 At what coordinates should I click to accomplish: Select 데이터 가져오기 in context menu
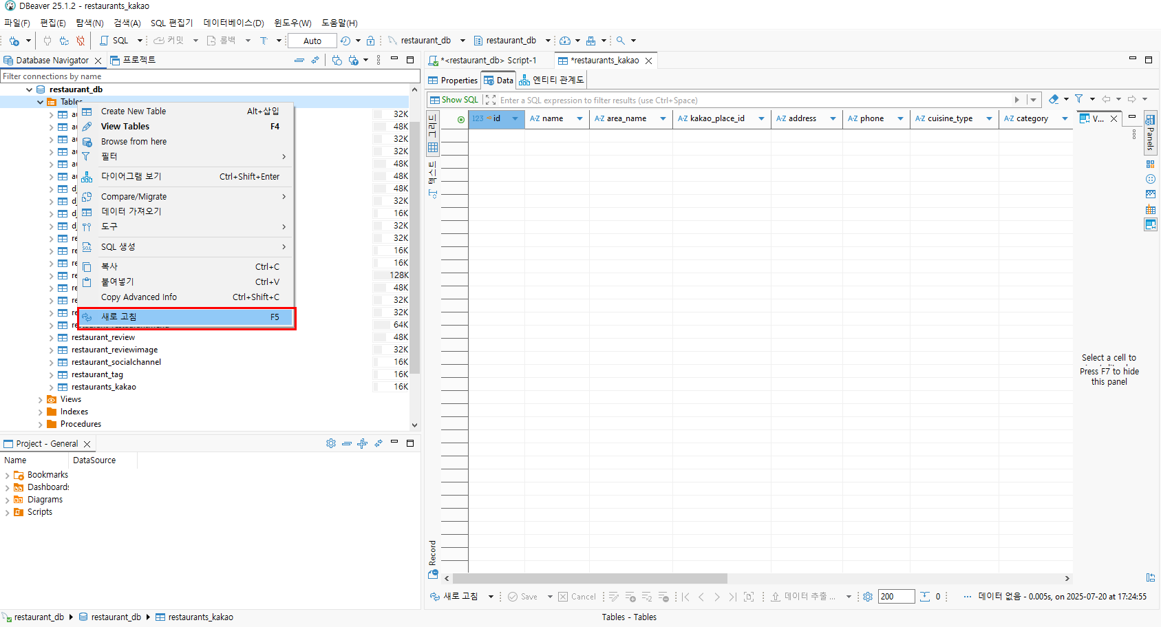[x=186, y=211]
